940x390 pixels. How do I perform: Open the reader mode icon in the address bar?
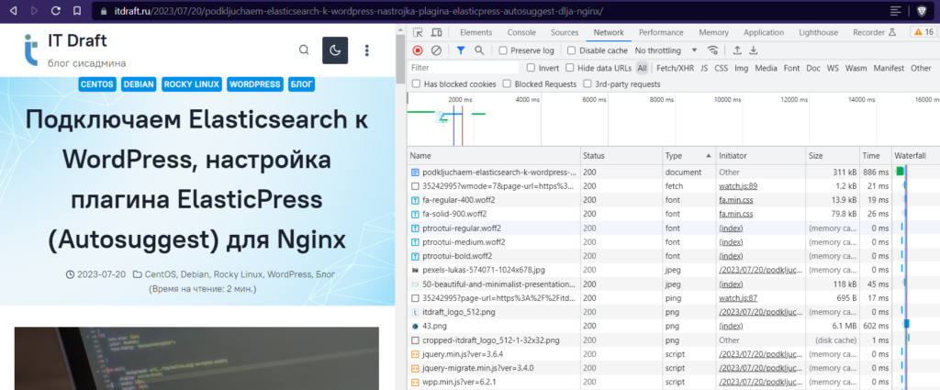896,11
